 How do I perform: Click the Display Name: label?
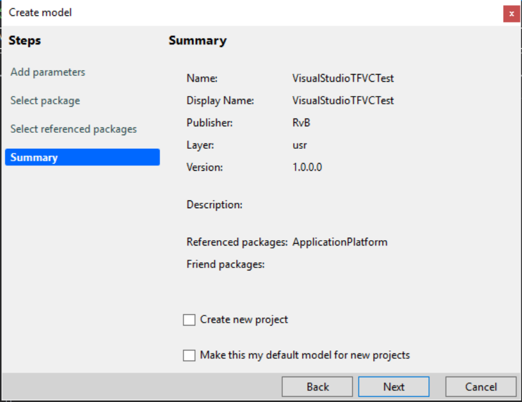(220, 101)
